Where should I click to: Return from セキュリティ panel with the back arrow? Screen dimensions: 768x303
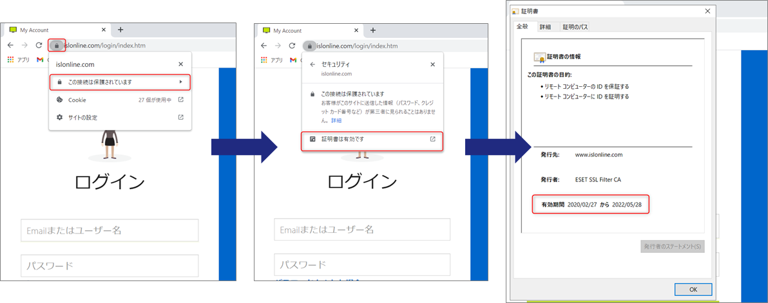click(x=312, y=64)
